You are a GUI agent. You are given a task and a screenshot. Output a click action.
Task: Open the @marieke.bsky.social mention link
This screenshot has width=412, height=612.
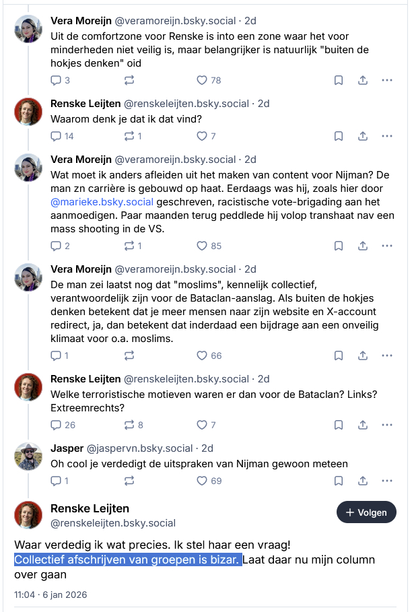102,202
